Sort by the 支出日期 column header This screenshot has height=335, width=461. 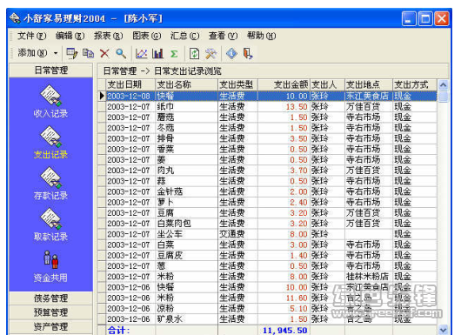130,84
